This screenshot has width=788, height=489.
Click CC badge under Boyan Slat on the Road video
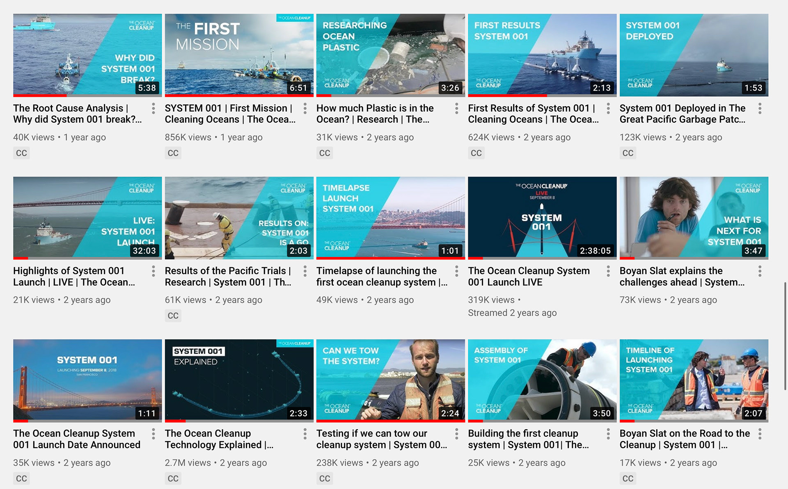(628, 479)
